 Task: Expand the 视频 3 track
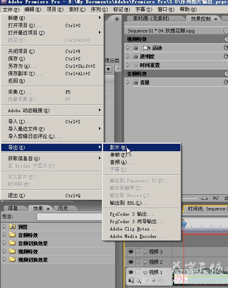[145, 251]
